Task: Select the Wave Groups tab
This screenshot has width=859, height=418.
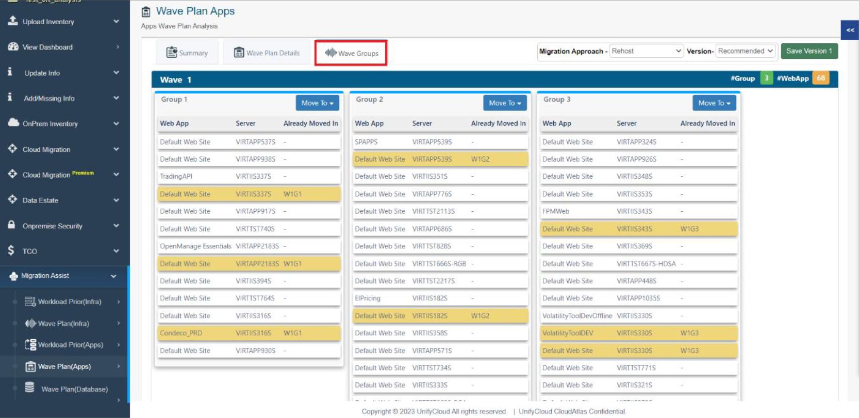Action: point(351,53)
